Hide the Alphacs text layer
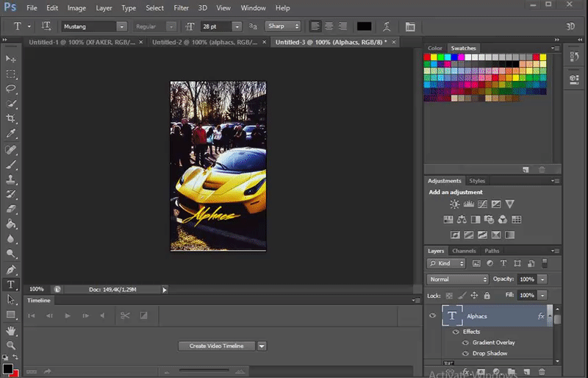588x378 pixels. [x=432, y=316]
